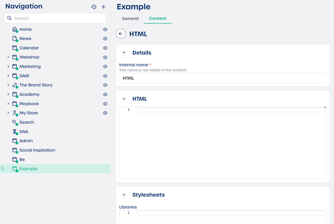Click the plus icon to add navigation item

pos(104,7)
